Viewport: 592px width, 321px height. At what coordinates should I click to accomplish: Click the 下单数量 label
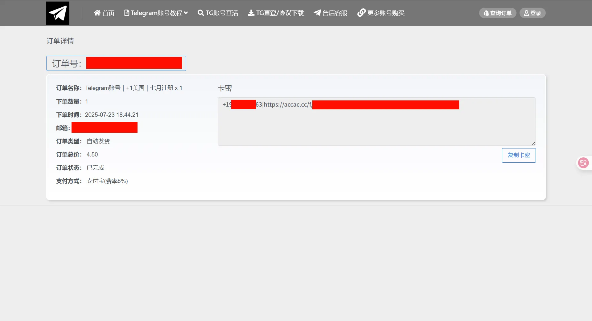[69, 101]
